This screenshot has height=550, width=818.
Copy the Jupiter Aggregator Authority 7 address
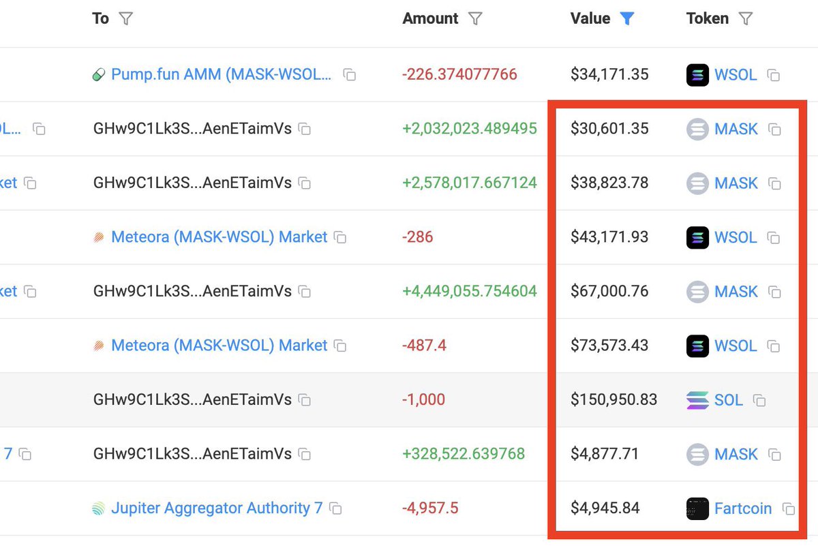[335, 508]
